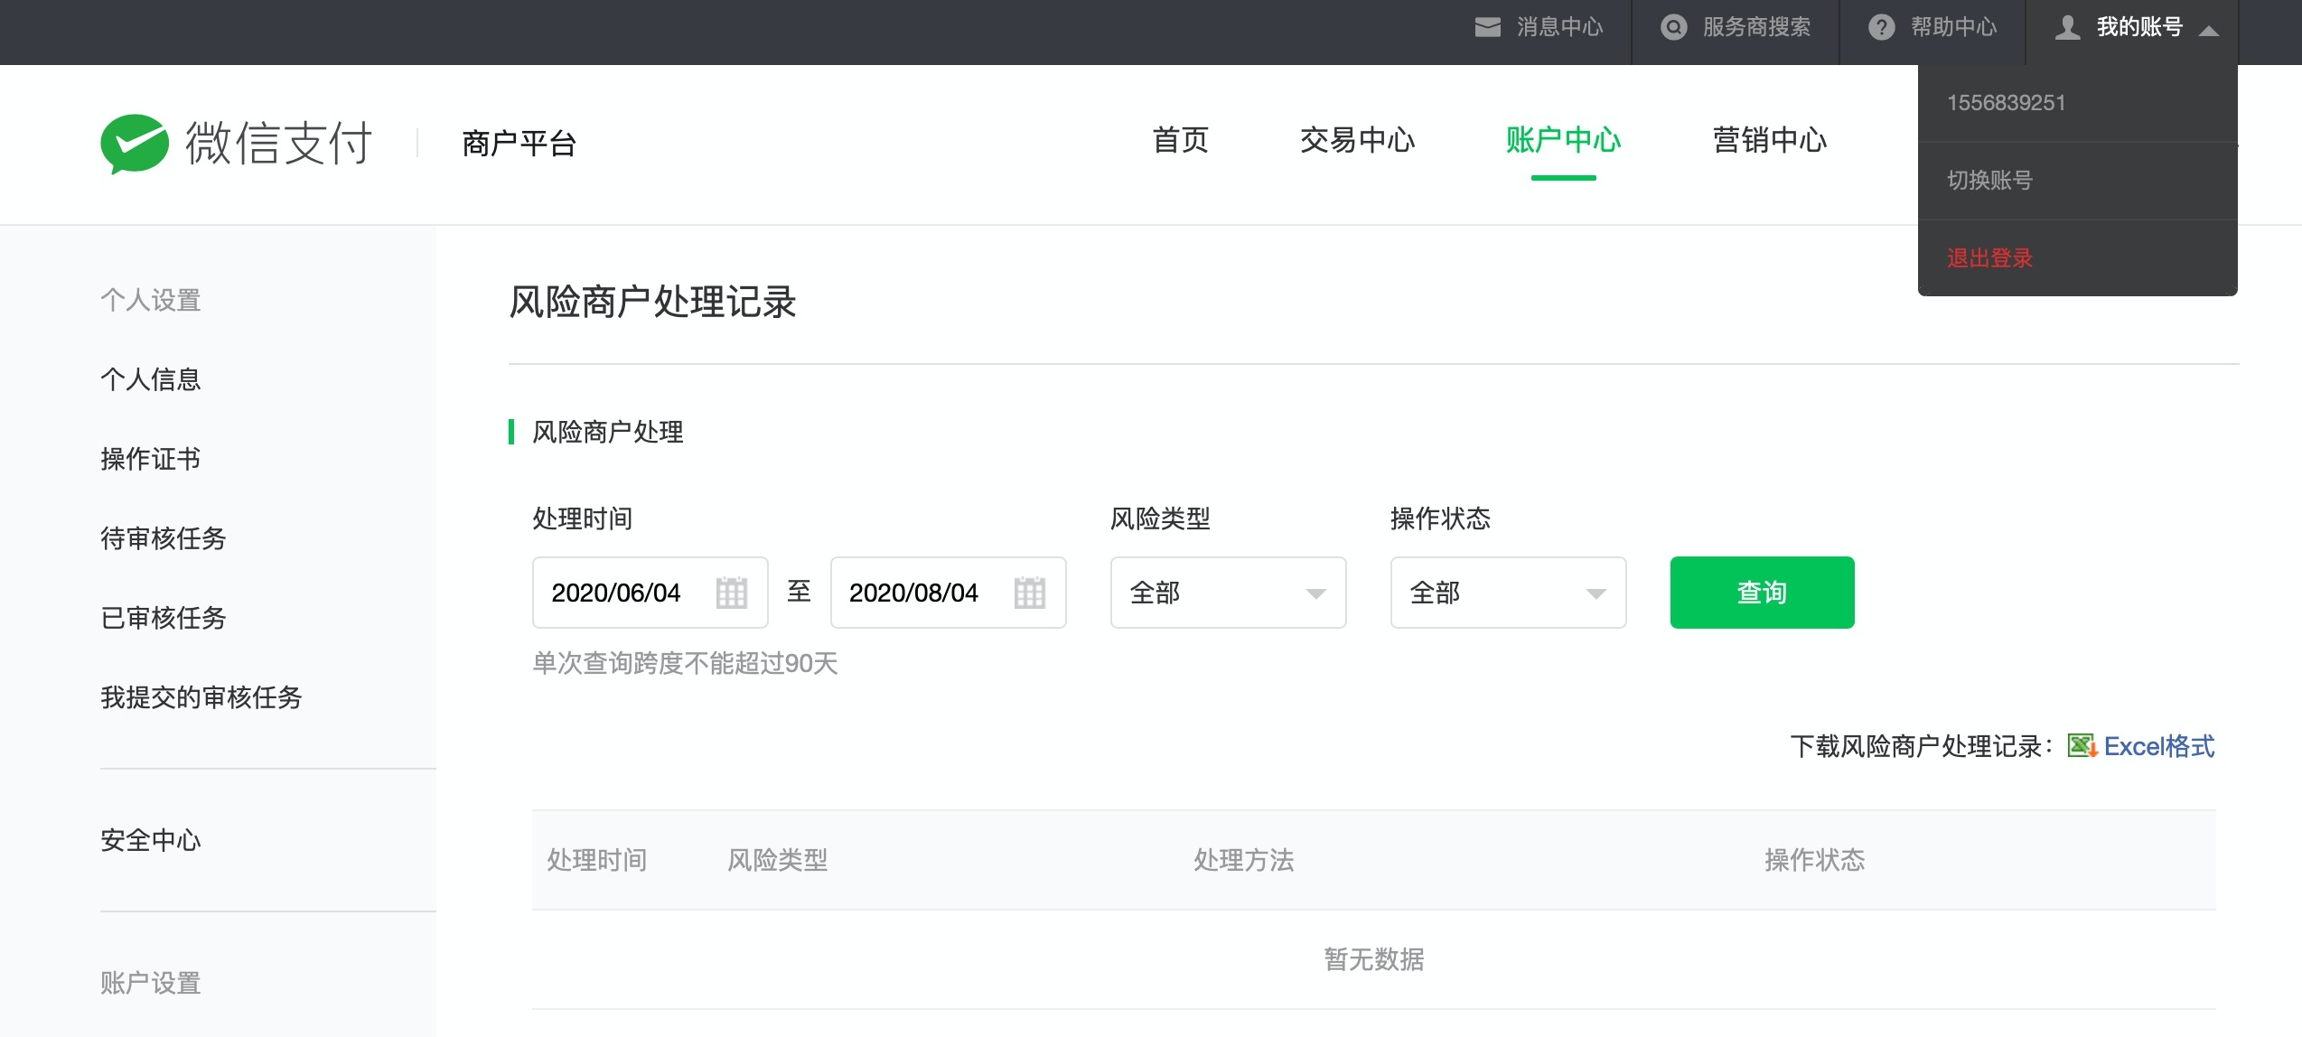
Task: Click the help center question mark icon
Action: coord(1881,27)
